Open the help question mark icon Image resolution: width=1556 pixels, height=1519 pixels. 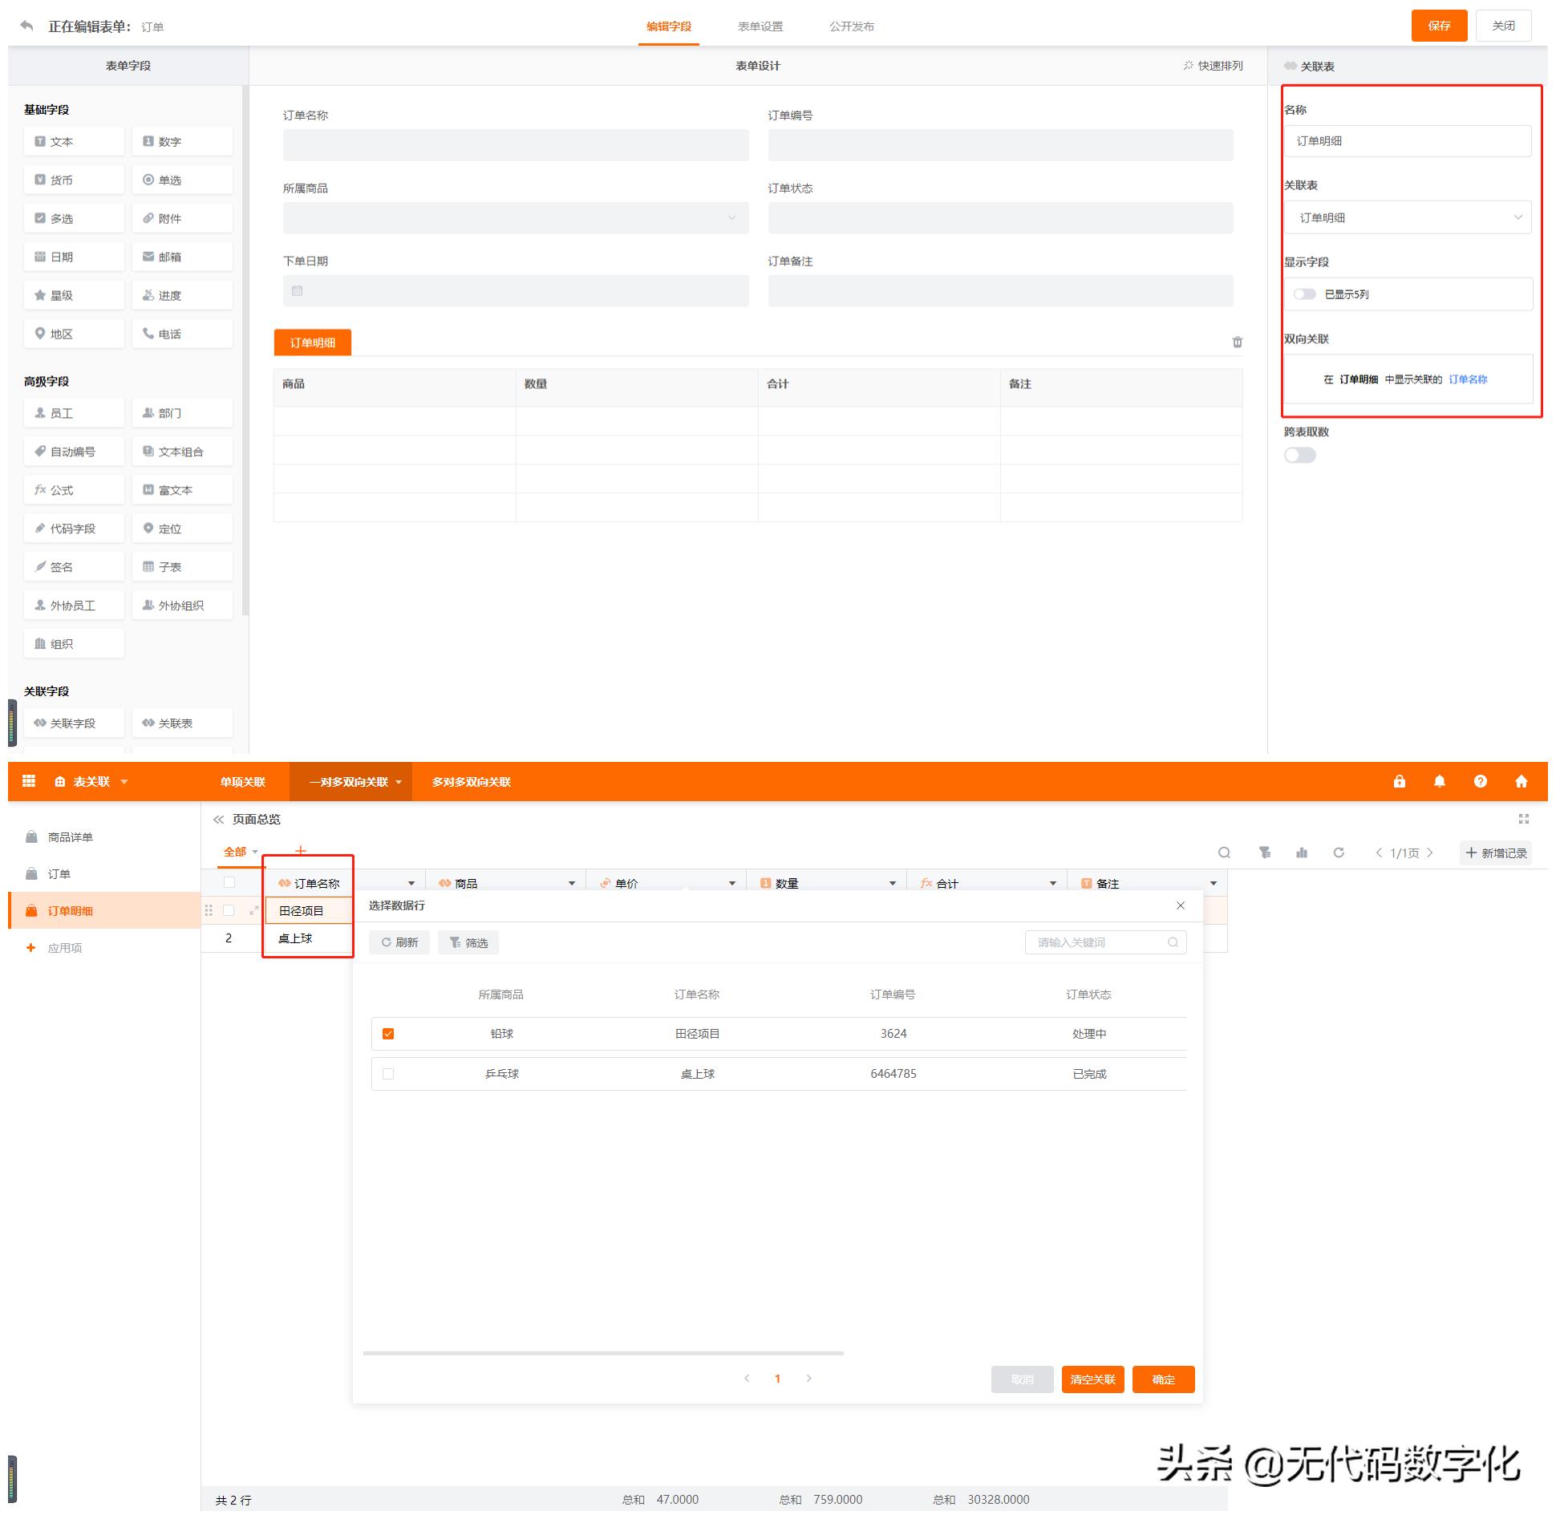coord(1481,781)
